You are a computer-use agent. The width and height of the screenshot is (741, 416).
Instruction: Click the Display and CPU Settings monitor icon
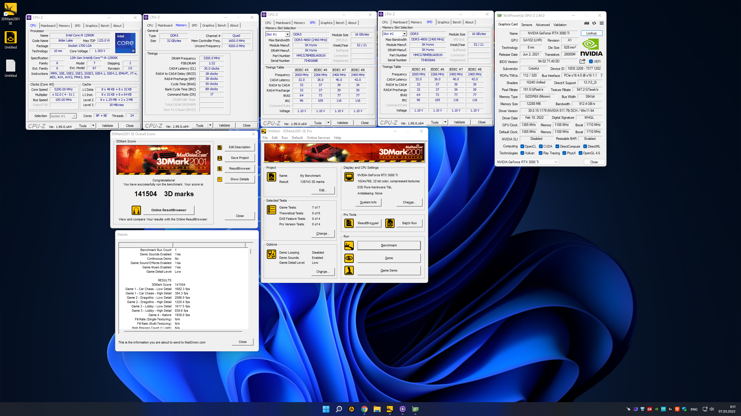(x=349, y=177)
